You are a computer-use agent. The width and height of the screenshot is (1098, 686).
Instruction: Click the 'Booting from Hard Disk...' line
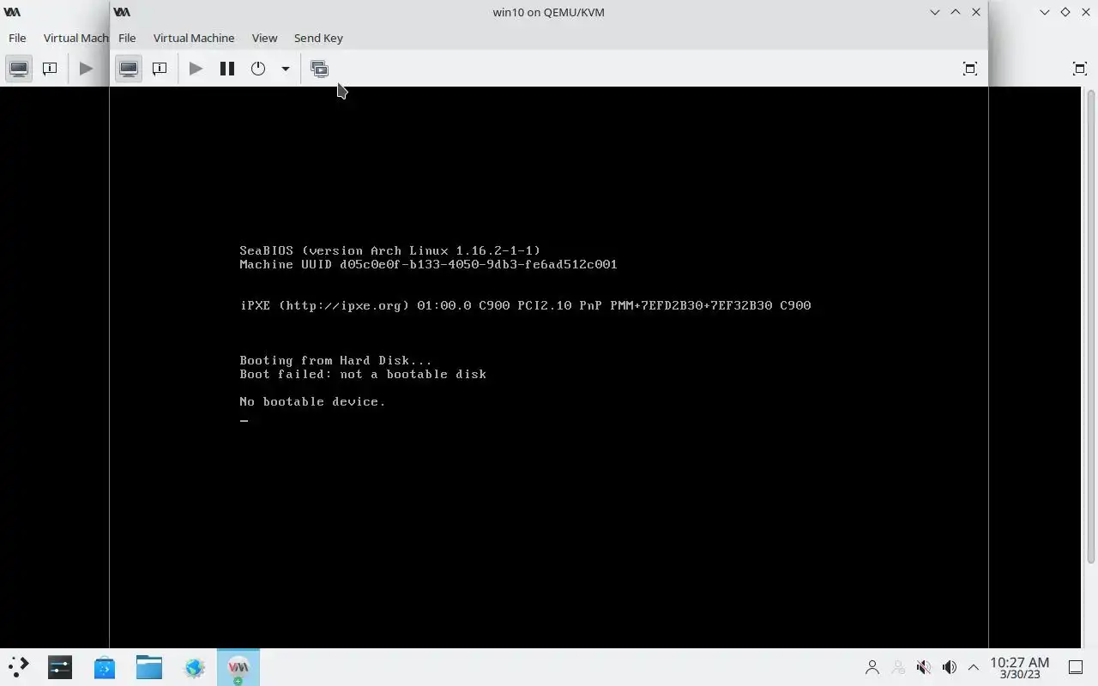(335, 360)
